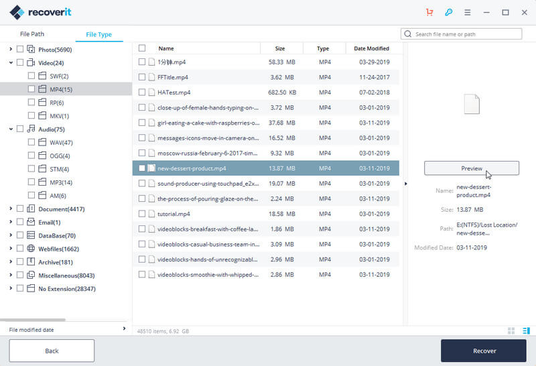Sort by the Name column header

coord(166,48)
